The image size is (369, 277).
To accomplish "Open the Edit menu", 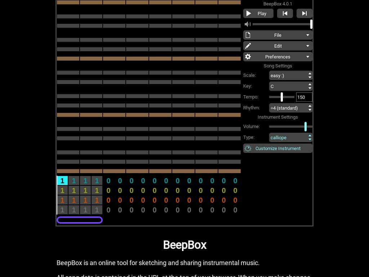I will coord(278,46).
